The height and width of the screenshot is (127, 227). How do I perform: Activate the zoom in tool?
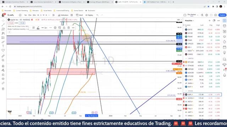3,60
